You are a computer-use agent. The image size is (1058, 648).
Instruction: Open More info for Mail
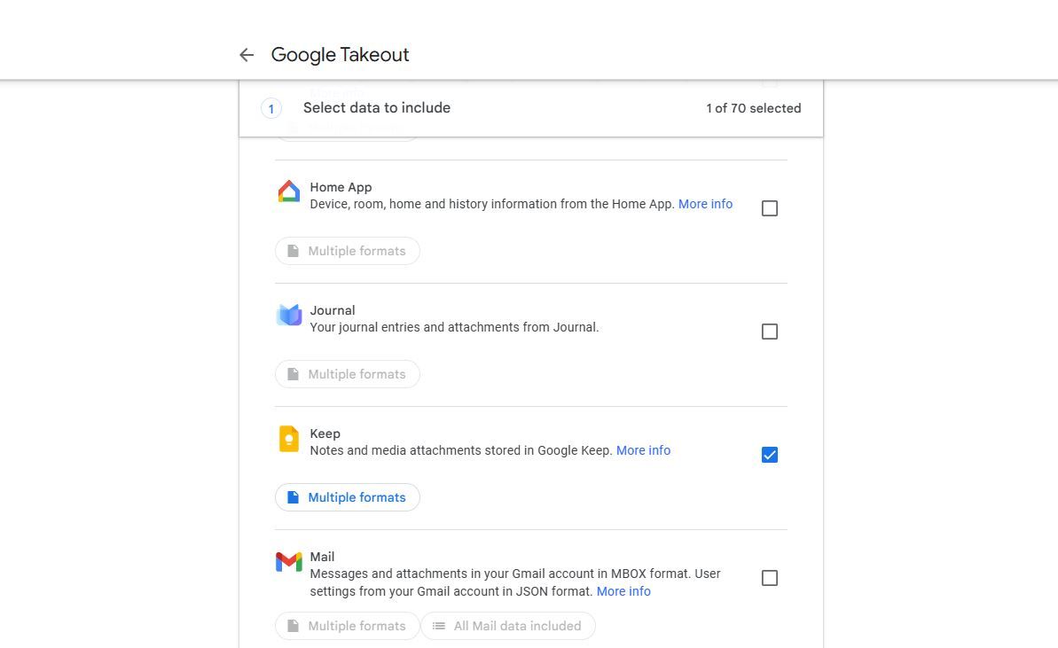[623, 591]
